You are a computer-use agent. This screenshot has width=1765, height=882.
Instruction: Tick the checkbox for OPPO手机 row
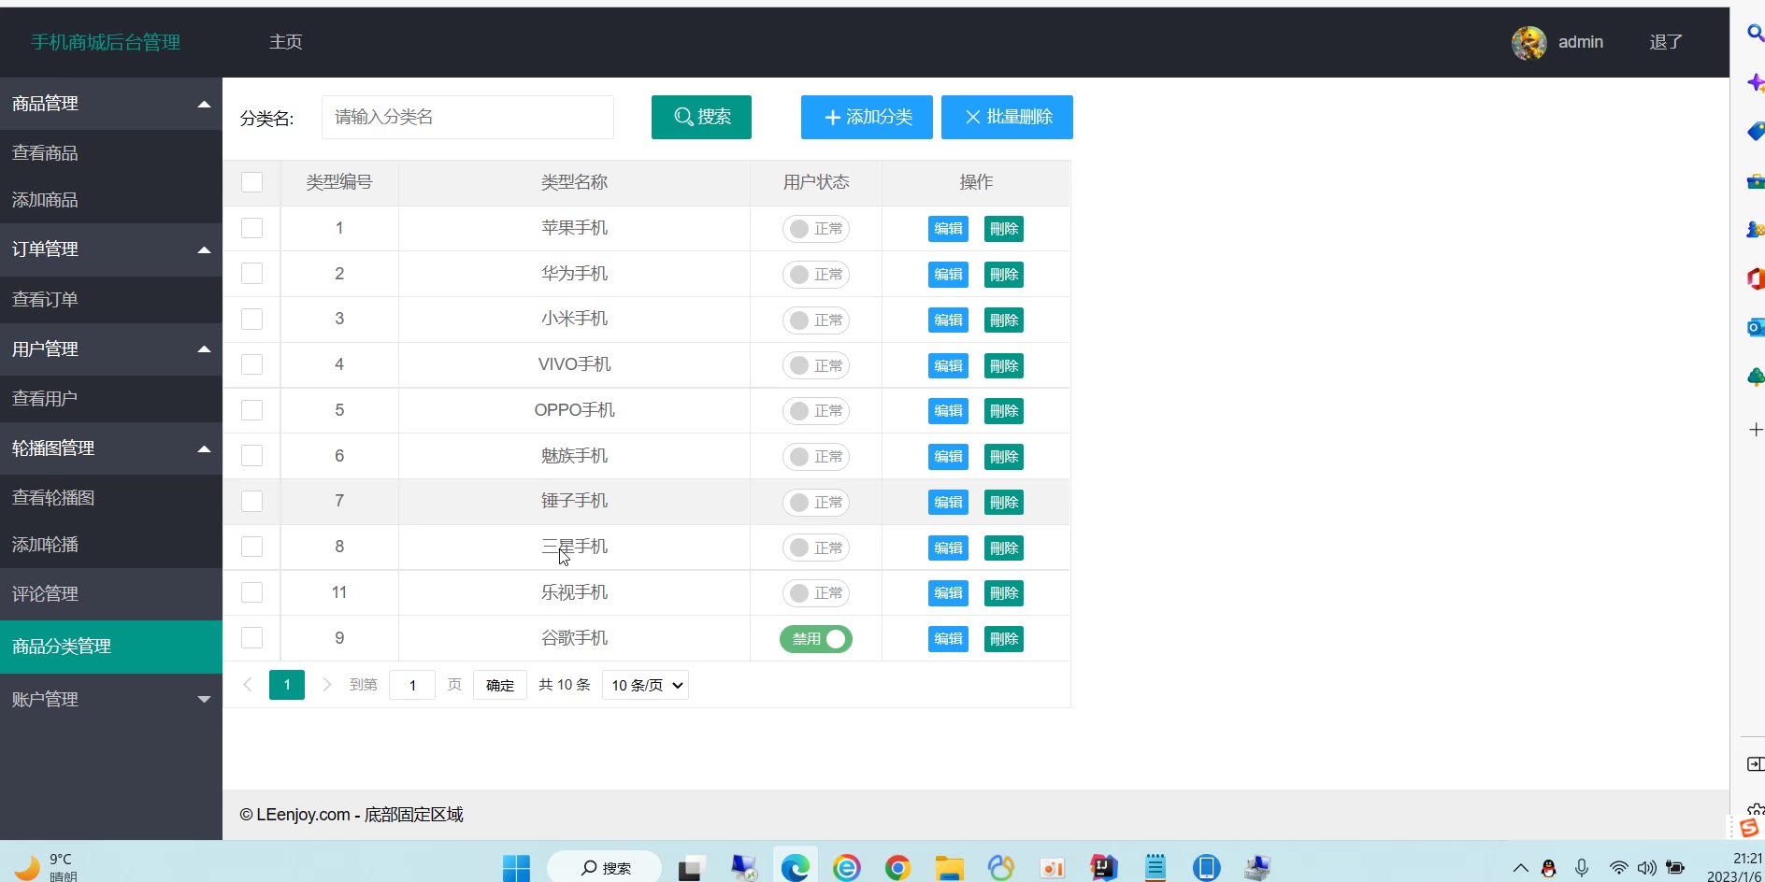pos(252,410)
